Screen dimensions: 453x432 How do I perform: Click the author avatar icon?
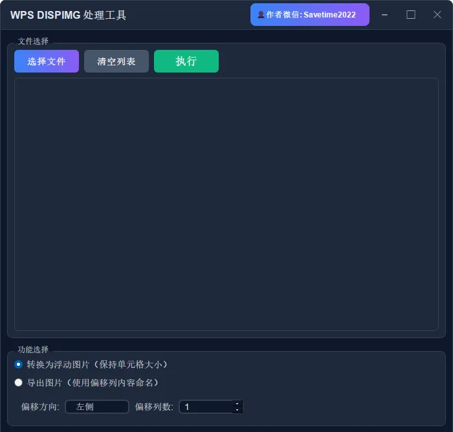(x=261, y=15)
